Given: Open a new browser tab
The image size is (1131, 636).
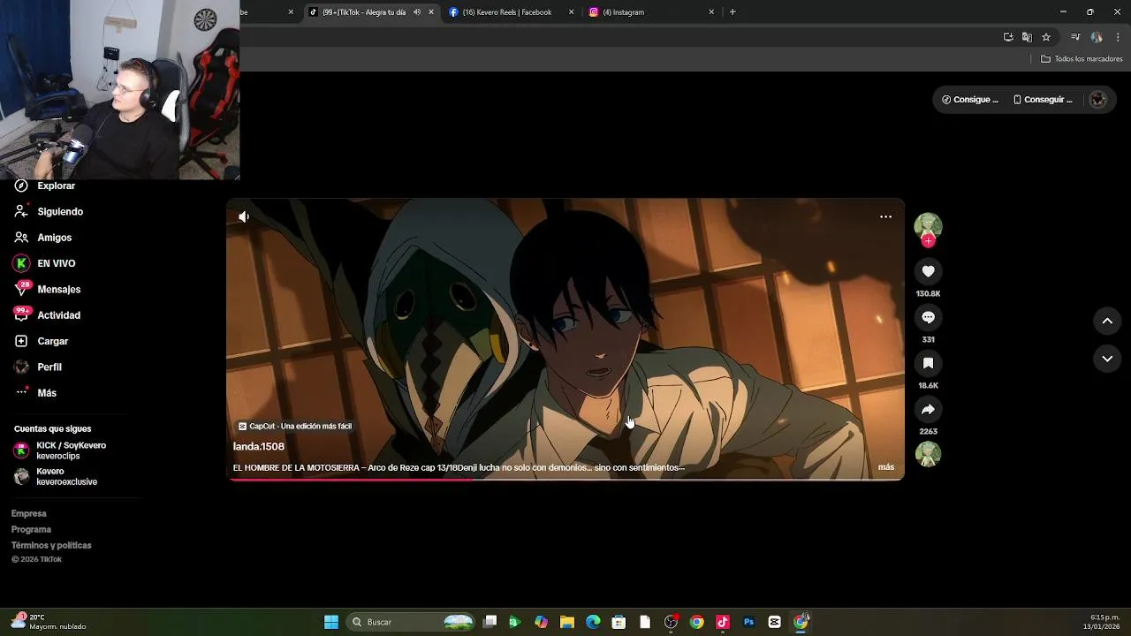Looking at the screenshot, I should (x=732, y=12).
